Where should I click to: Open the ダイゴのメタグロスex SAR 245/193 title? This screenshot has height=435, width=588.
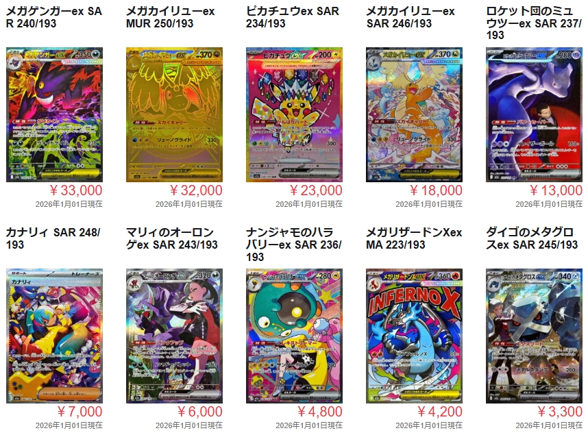point(532,238)
